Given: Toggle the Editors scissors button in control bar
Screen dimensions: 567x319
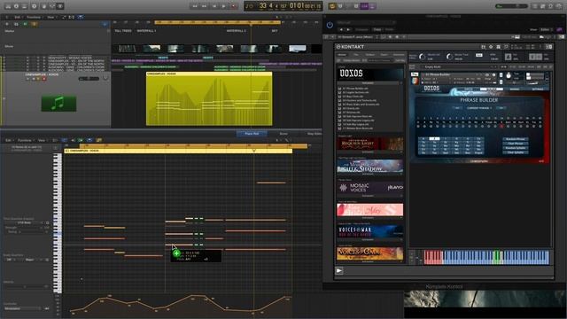Looking at the screenshot, I should tap(60, 6).
